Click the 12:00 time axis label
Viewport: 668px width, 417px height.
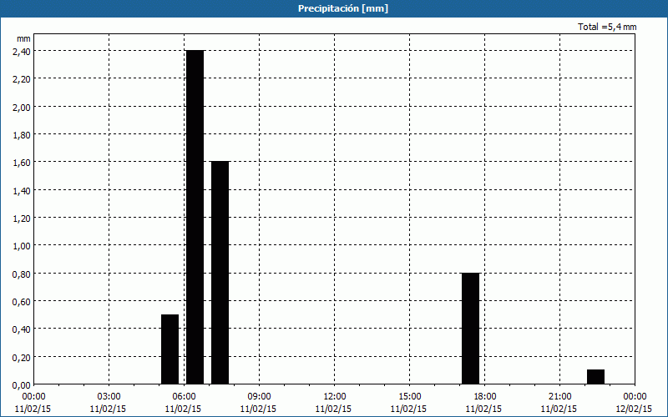pyautogui.click(x=335, y=397)
